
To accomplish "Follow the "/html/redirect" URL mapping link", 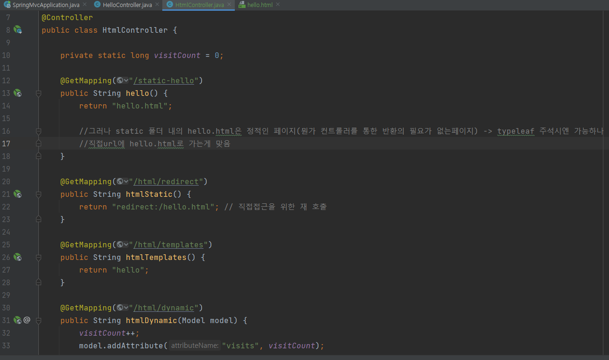I will pyautogui.click(x=166, y=181).
